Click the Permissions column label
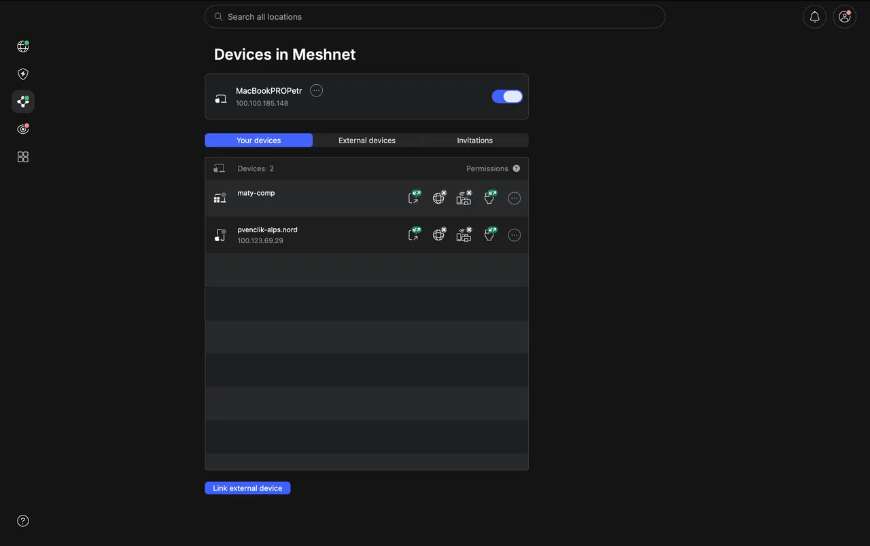Image resolution: width=870 pixels, height=546 pixels. pyautogui.click(x=487, y=168)
